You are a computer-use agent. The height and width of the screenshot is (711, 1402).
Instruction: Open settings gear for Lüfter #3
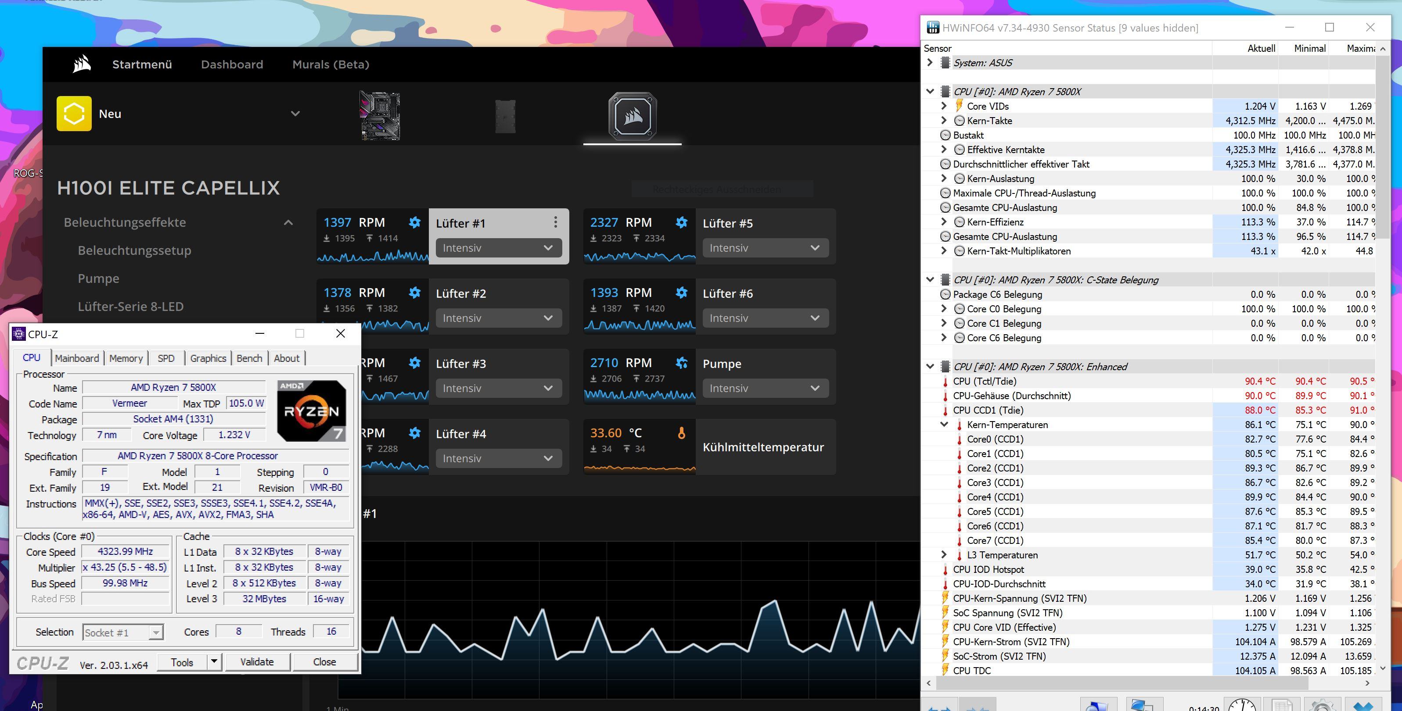415,362
